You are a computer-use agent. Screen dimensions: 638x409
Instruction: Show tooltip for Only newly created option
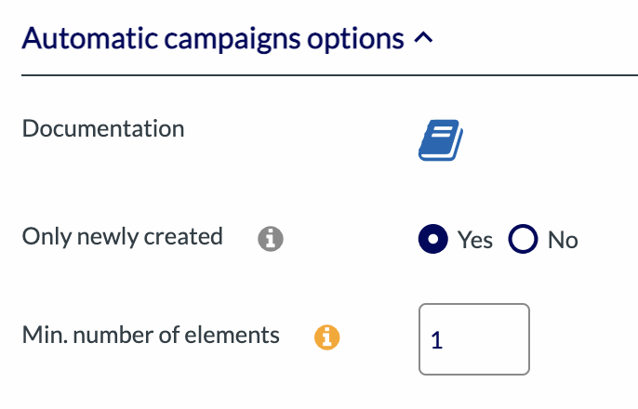click(x=270, y=239)
